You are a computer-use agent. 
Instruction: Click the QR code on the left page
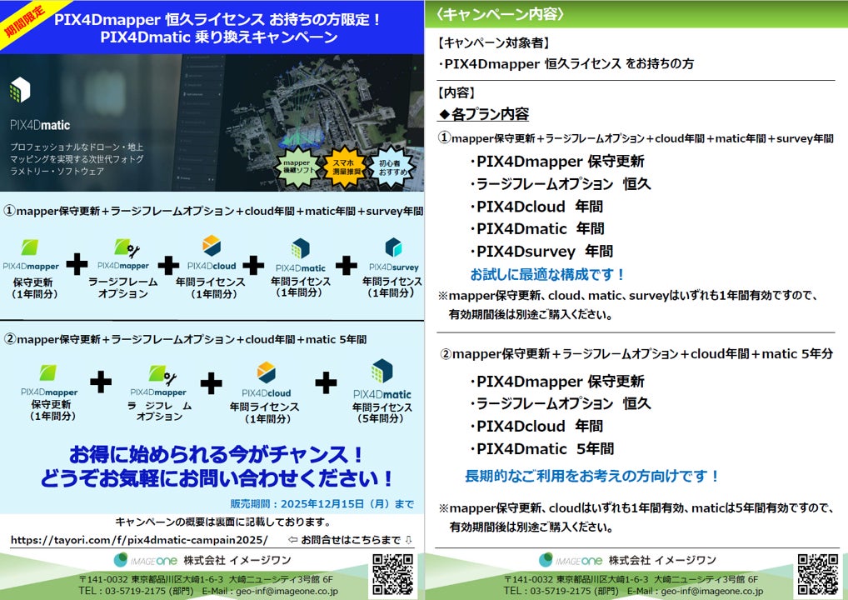point(393,574)
